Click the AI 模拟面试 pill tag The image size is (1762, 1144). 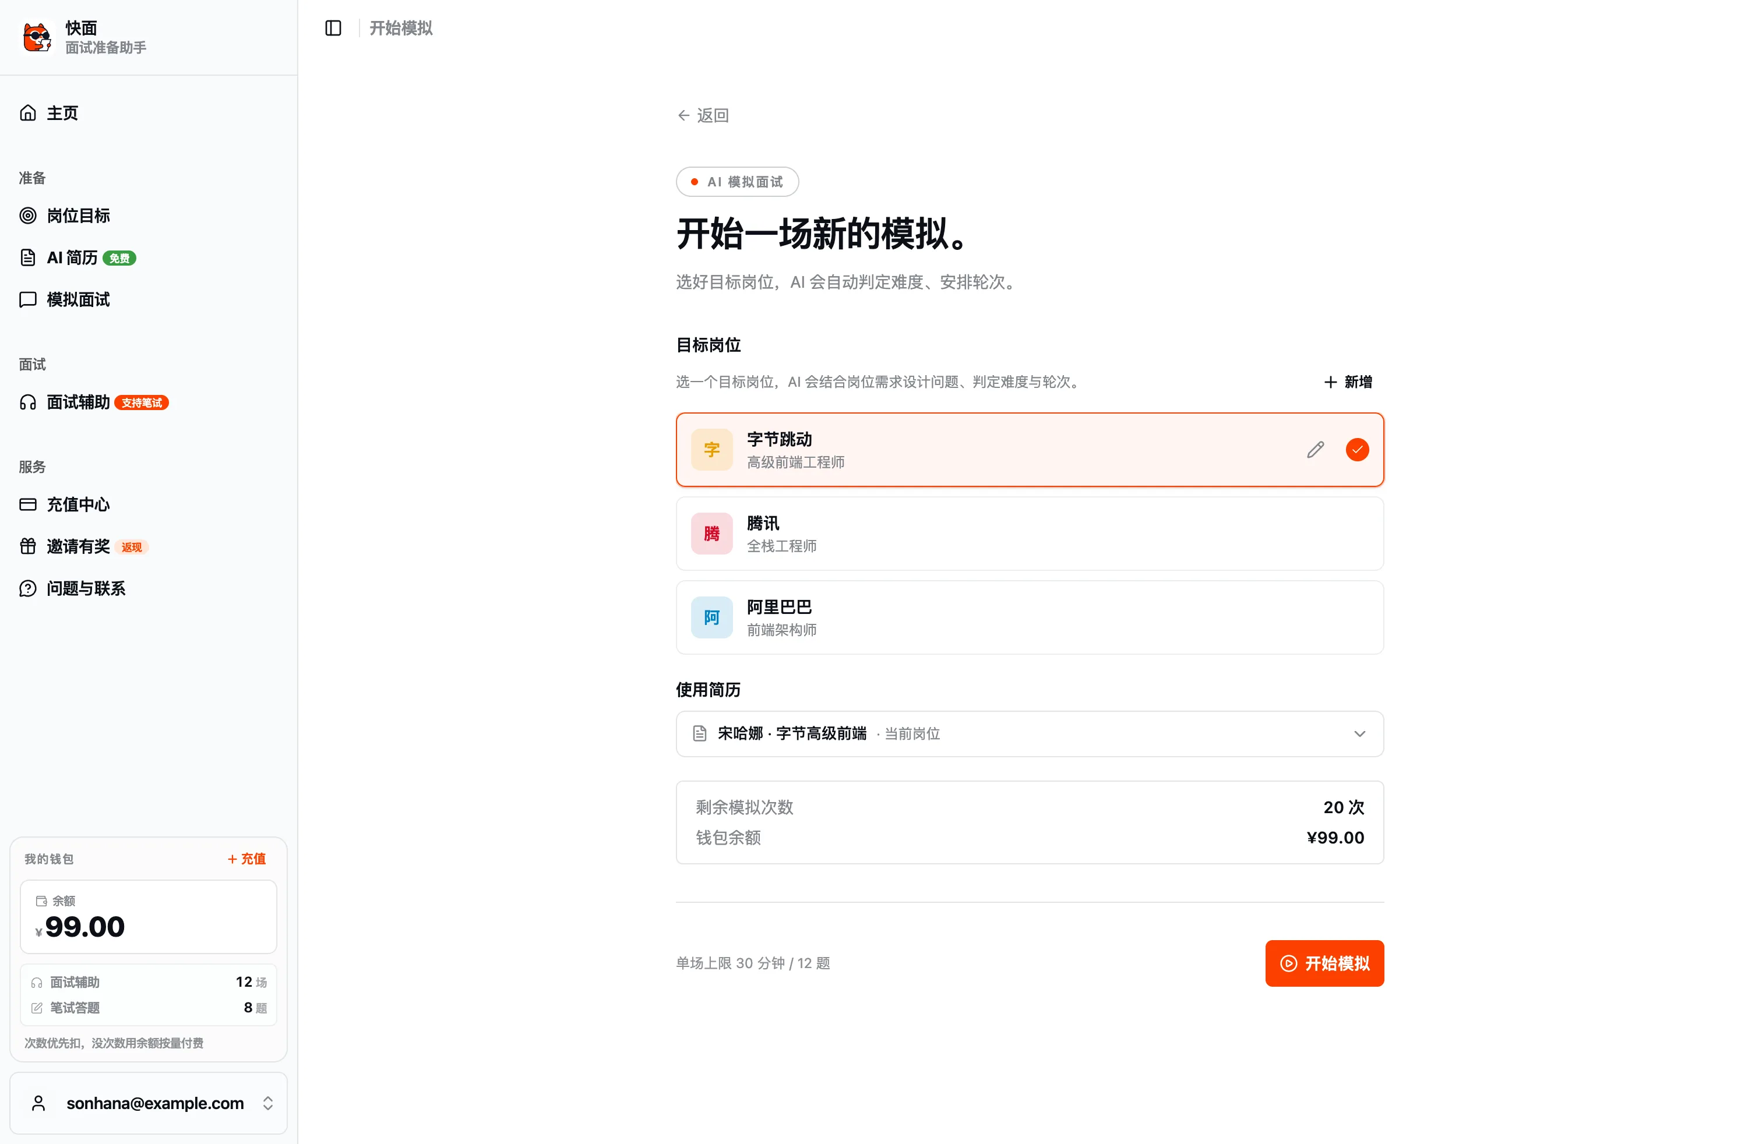pos(738,182)
